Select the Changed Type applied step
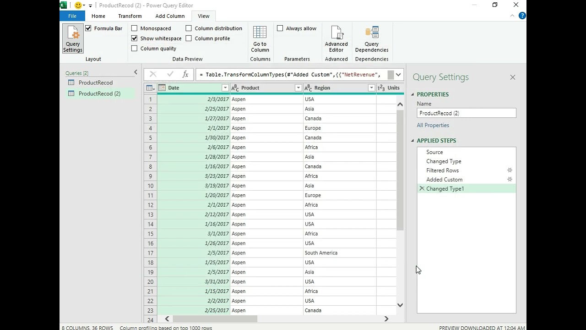586x330 pixels. [467, 161]
